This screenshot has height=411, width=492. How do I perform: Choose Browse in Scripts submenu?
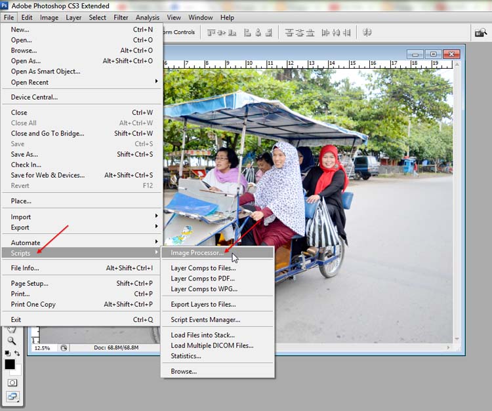[217, 371]
